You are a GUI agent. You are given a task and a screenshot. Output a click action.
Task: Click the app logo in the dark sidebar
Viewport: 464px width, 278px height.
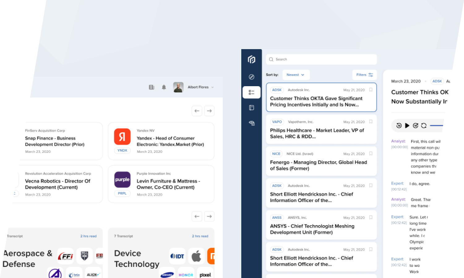[x=251, y=59]
